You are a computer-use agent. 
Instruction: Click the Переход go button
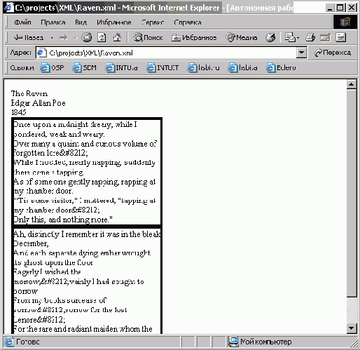pyautogui.click(x=333, y=53)
